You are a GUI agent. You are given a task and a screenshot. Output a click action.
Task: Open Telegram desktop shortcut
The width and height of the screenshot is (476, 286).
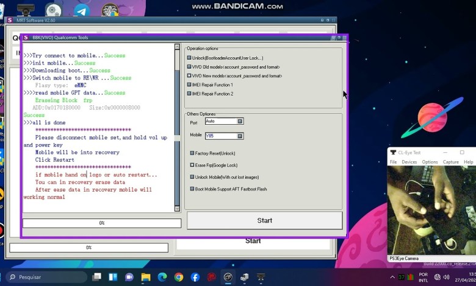click(x=81, y=10)
